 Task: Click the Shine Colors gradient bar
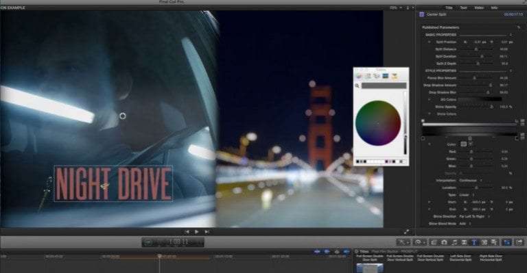(469, 129)
